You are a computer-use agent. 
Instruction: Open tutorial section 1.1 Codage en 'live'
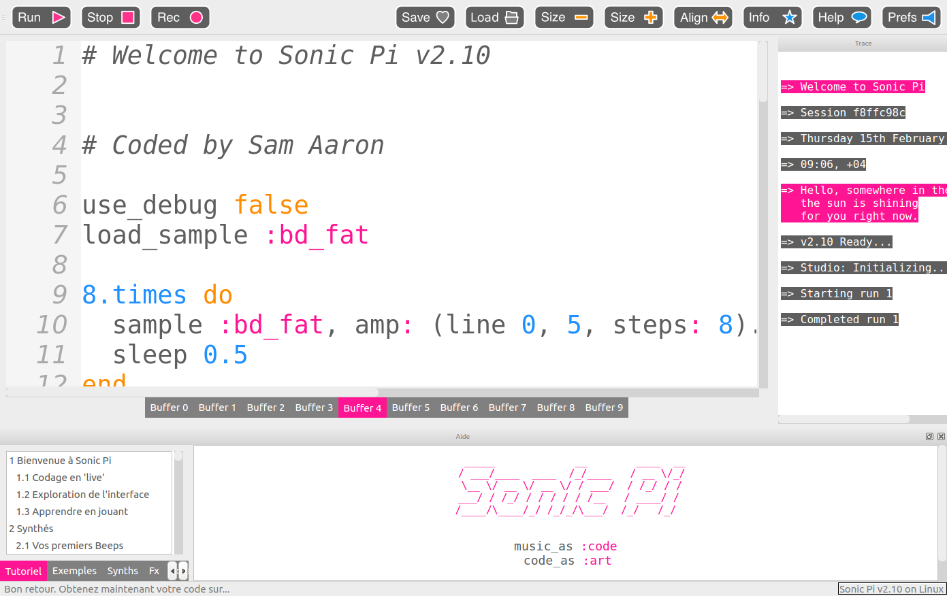pyautogui.click(x=60, y=478)
